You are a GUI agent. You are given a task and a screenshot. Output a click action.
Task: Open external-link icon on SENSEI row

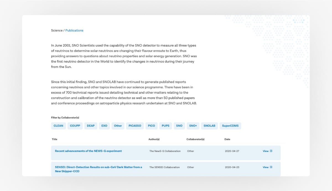[x=271, y=167]
